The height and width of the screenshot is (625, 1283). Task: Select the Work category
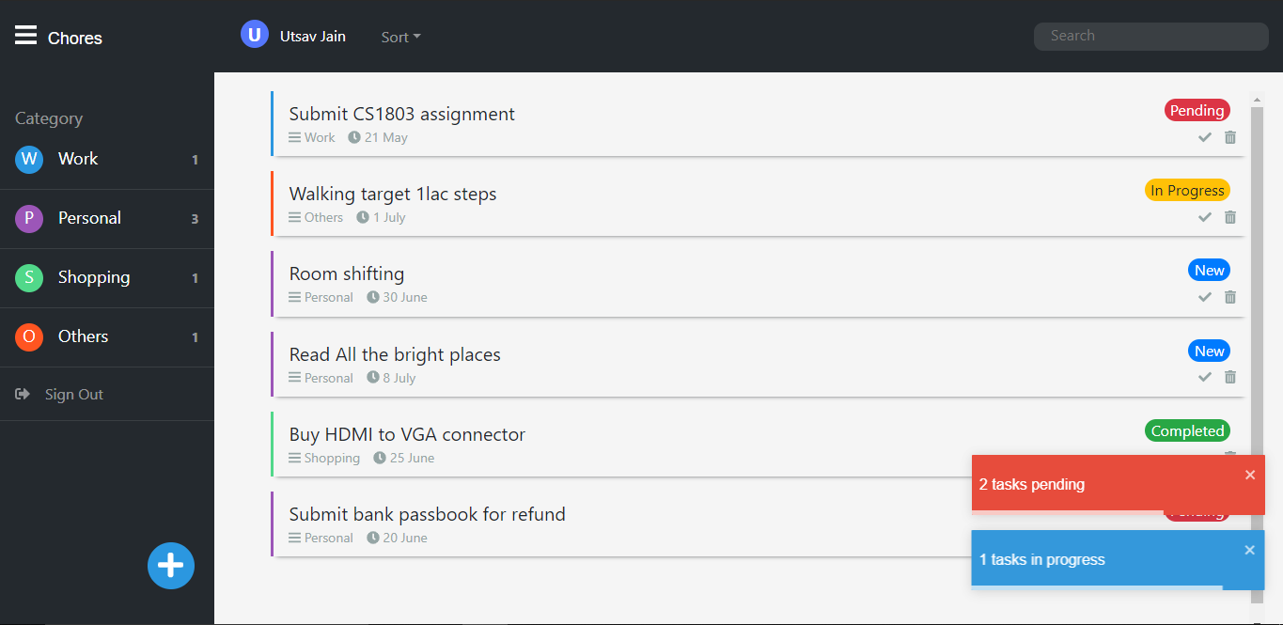tap(78, 159)
